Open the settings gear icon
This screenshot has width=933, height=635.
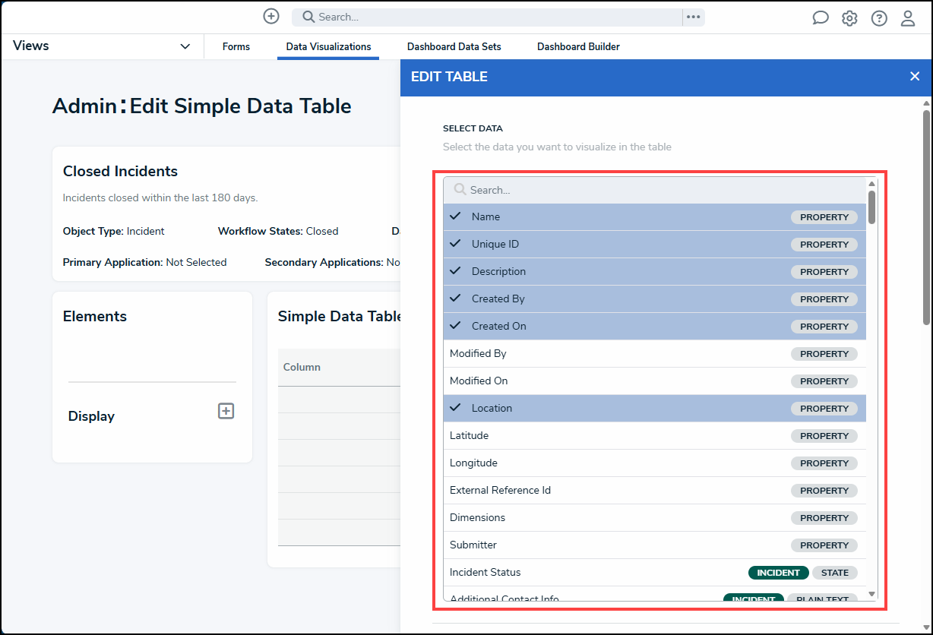coord(849,18)
